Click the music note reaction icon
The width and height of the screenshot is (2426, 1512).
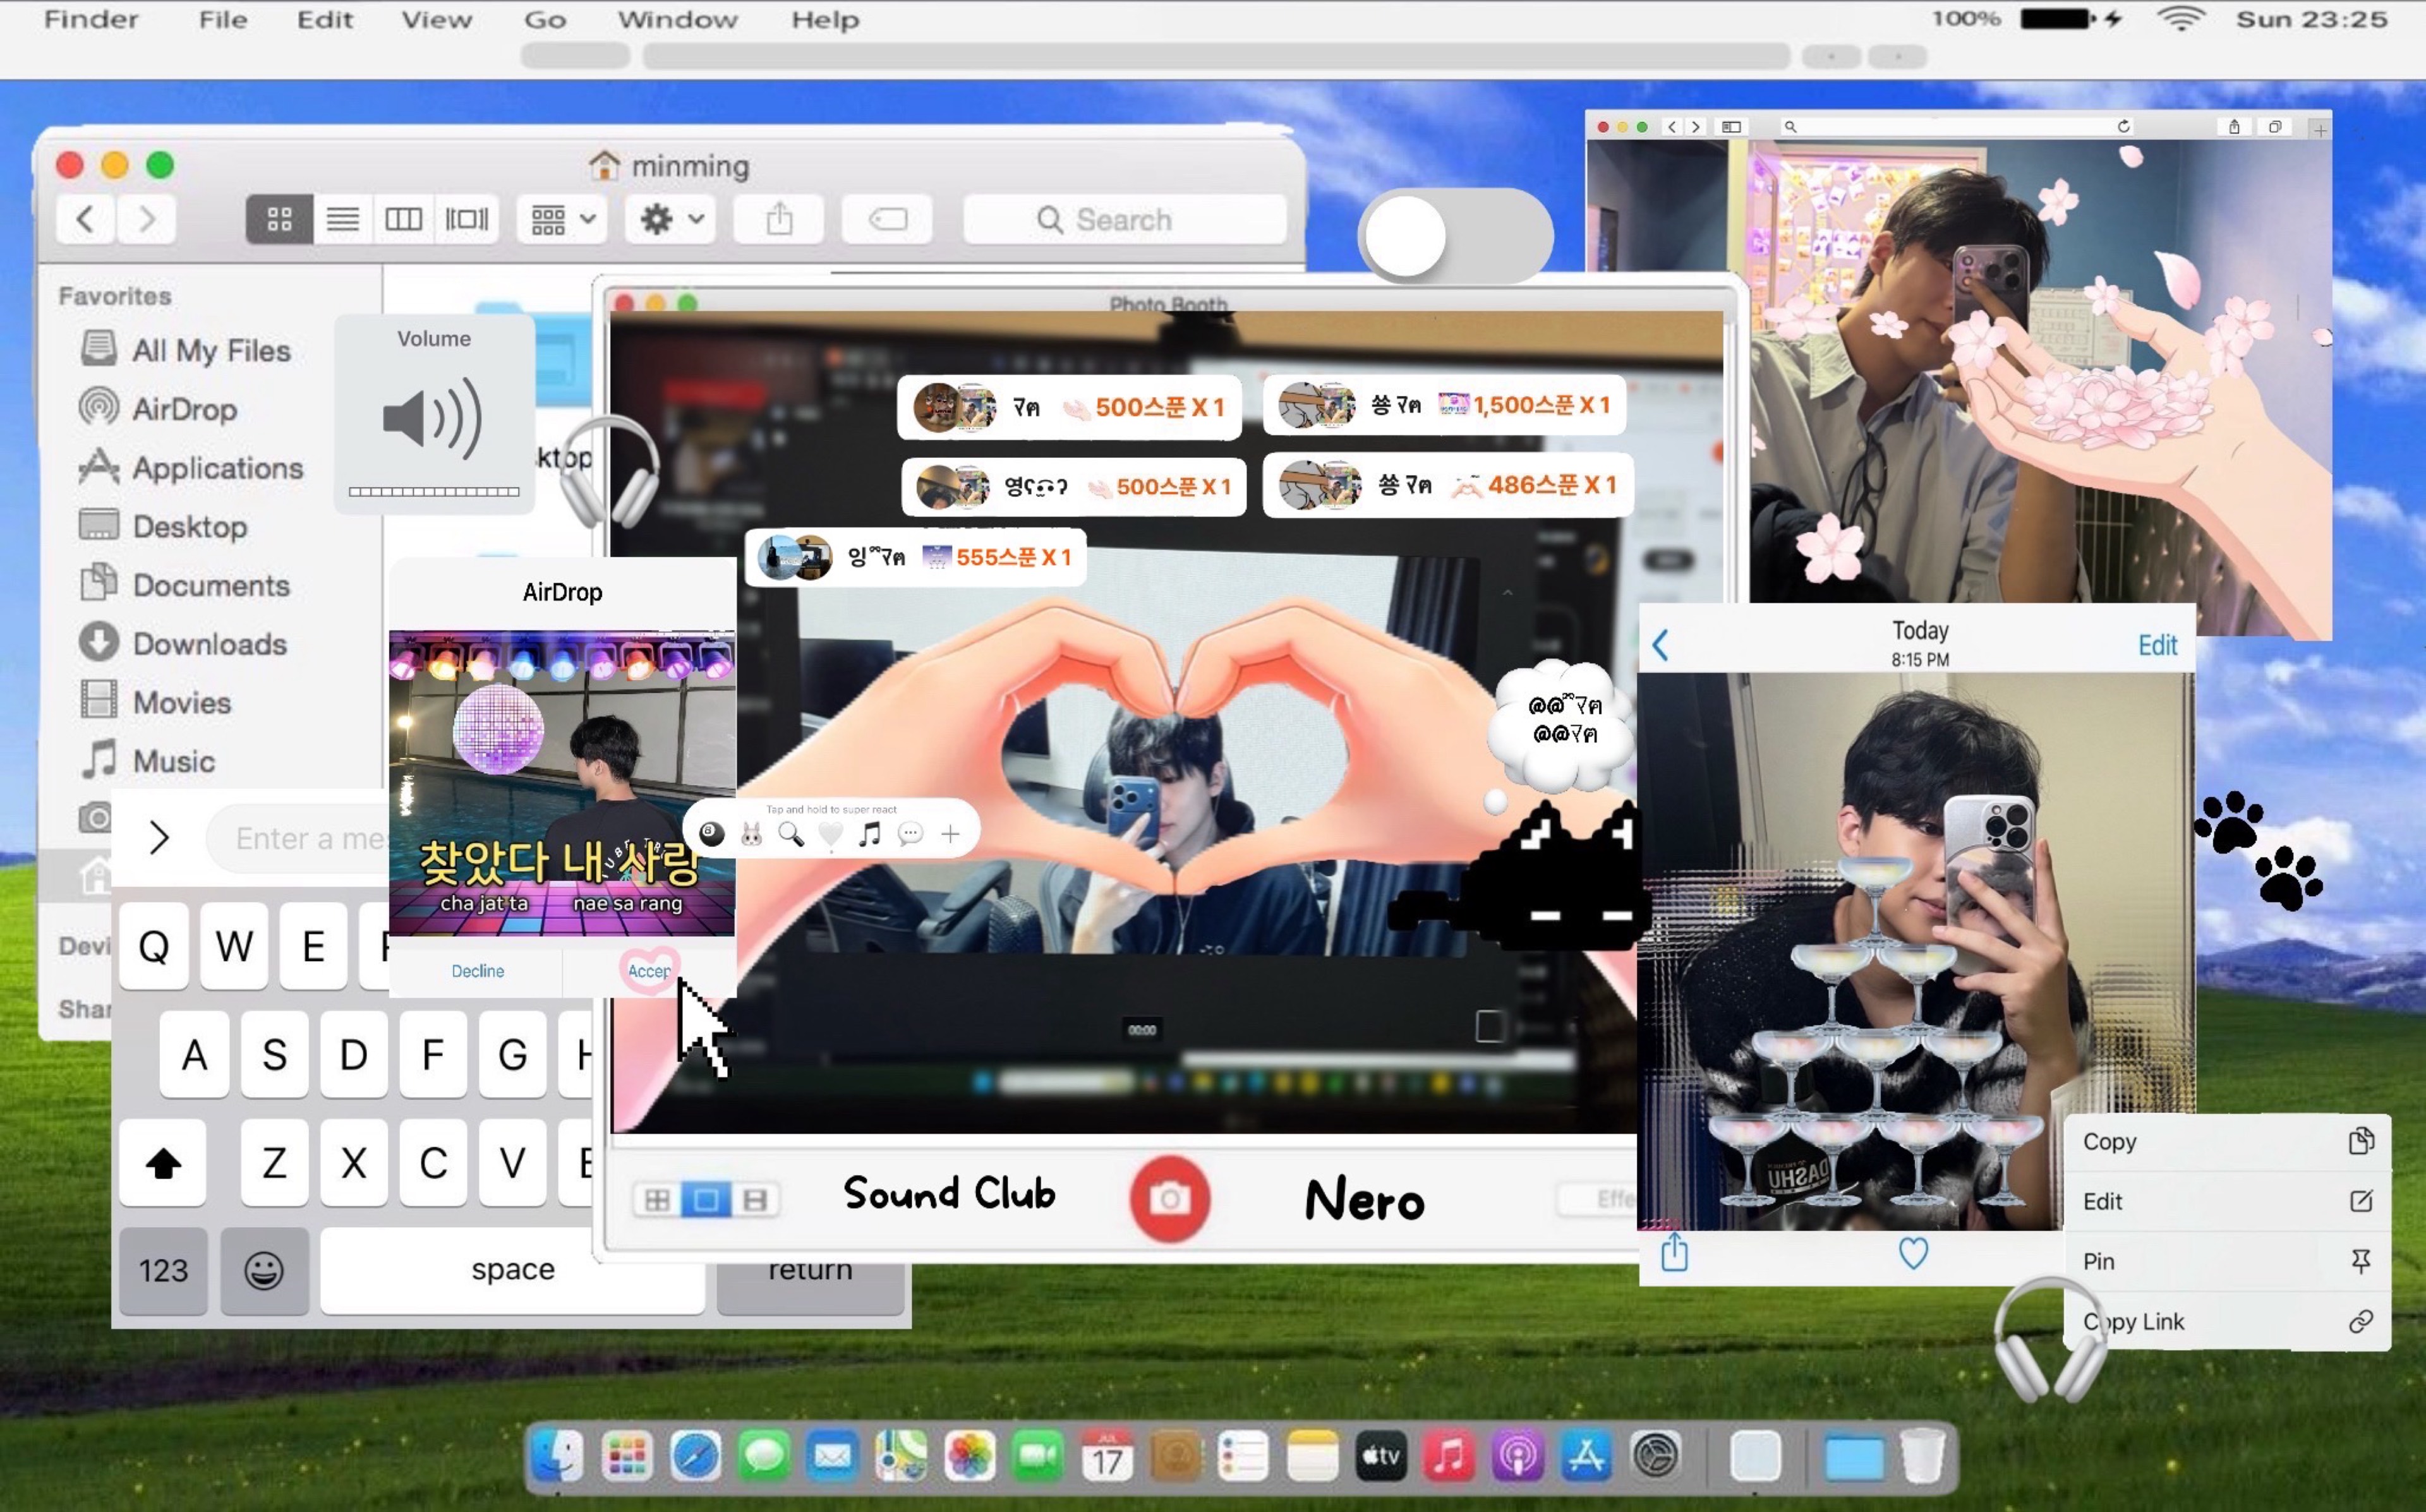point(870,833)
